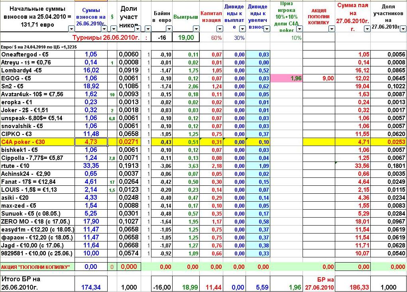Click the 30% dividends percentage cell
Viewport: 407px width, 292px height.
[234, 38]
